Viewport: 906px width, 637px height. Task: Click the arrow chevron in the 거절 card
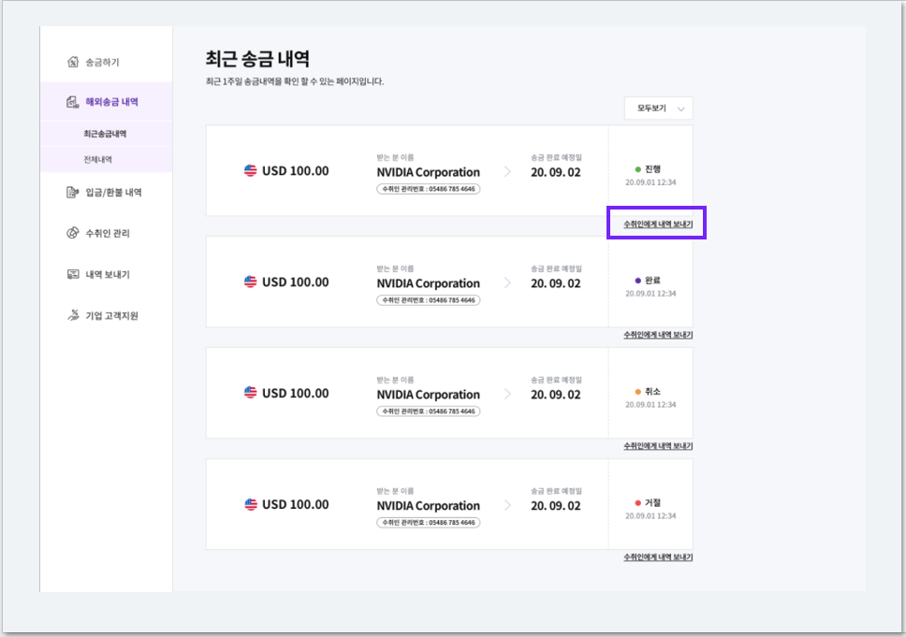click(x=507, y=505)
